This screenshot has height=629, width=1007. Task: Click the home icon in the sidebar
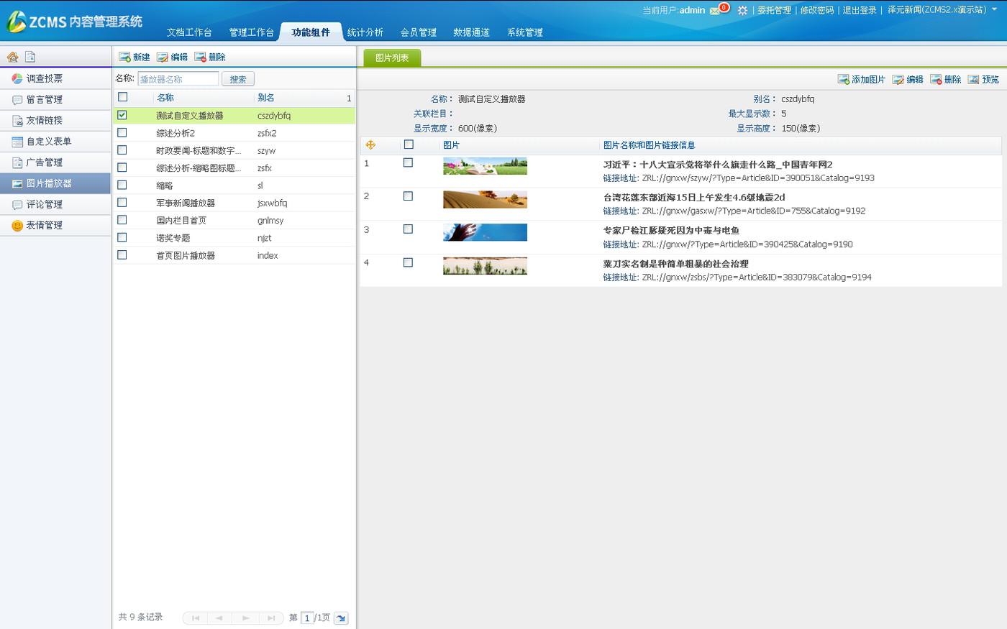(12, 57)
